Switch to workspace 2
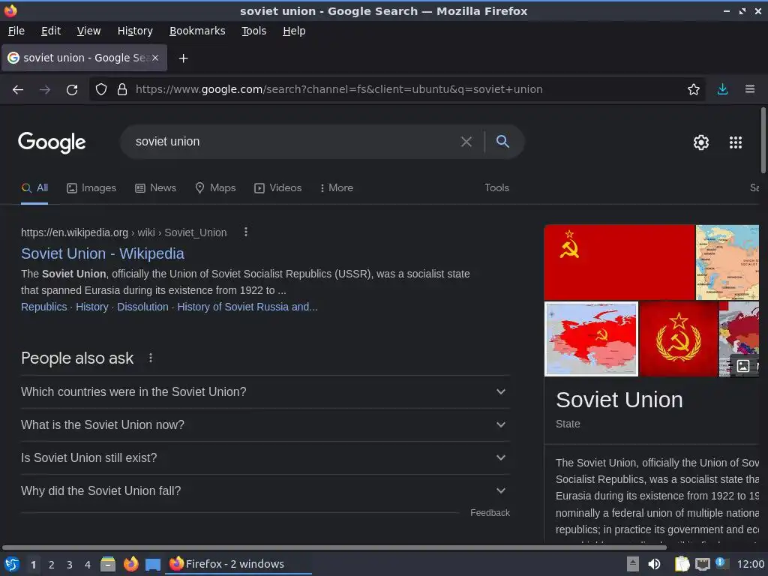Screen dimensions: 768x576 (52, 565)
